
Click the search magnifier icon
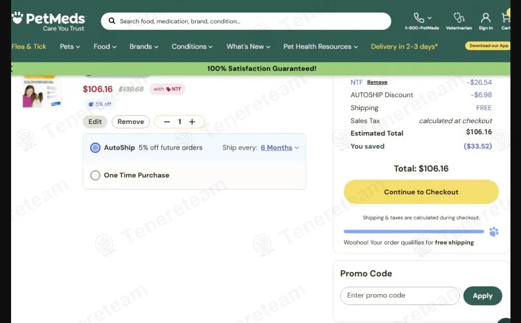tap(112, 21)
